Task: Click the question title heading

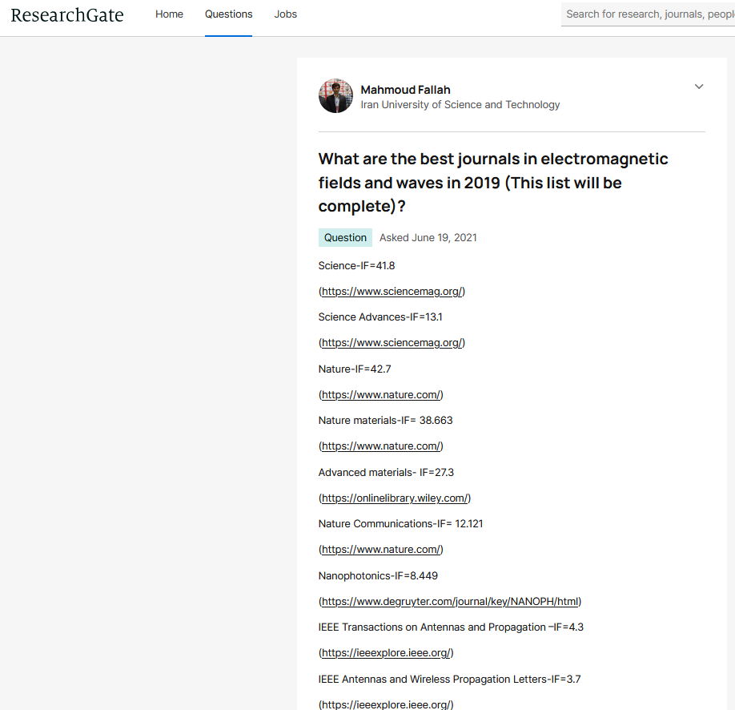Action: 493,183
